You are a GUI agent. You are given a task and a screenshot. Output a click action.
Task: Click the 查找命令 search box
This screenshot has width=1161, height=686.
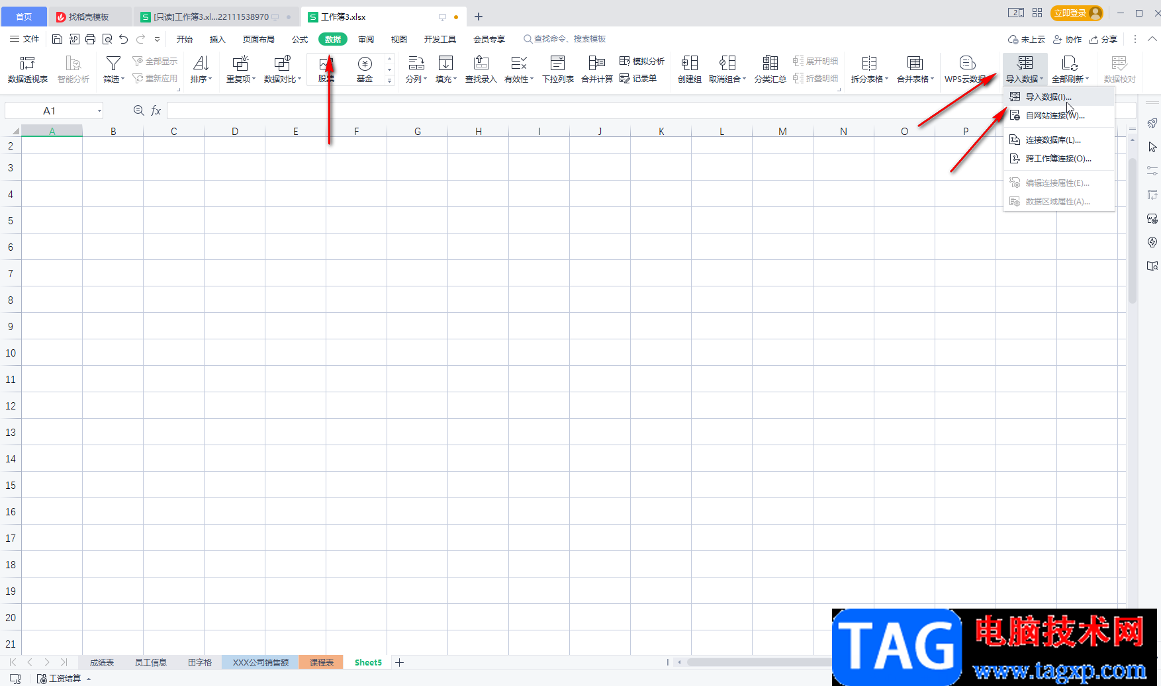(x=565, y=39)
